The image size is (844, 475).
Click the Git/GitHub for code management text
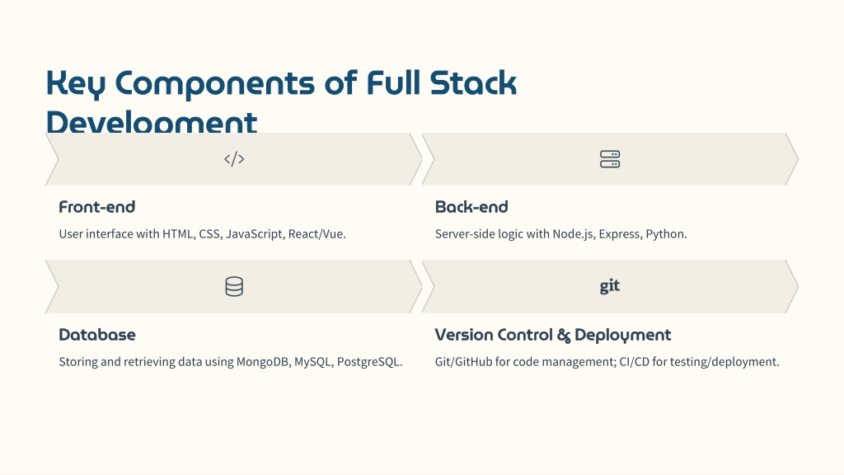coord(607,361)
